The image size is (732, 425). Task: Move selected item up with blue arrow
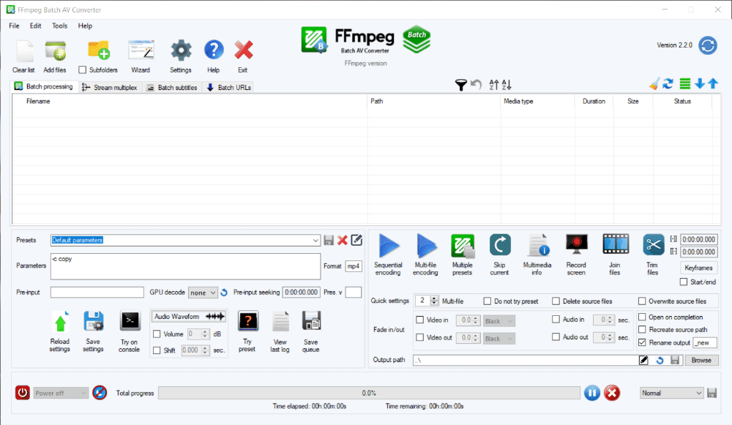(713, 84)
